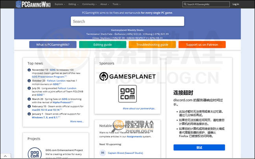Open the Gamesplanet sponsor logo
Viewport: 255px width, 159px height.
(128, 76)
